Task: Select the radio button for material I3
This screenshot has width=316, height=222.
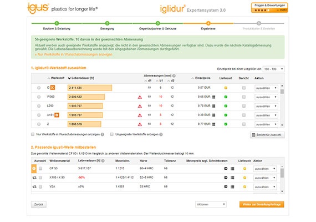Action: point(39,88)
